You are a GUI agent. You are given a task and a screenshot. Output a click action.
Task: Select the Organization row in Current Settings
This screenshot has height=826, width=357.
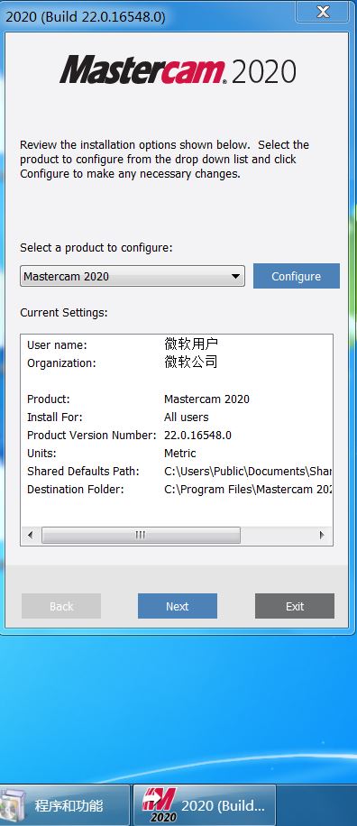(x=177, y=363)
